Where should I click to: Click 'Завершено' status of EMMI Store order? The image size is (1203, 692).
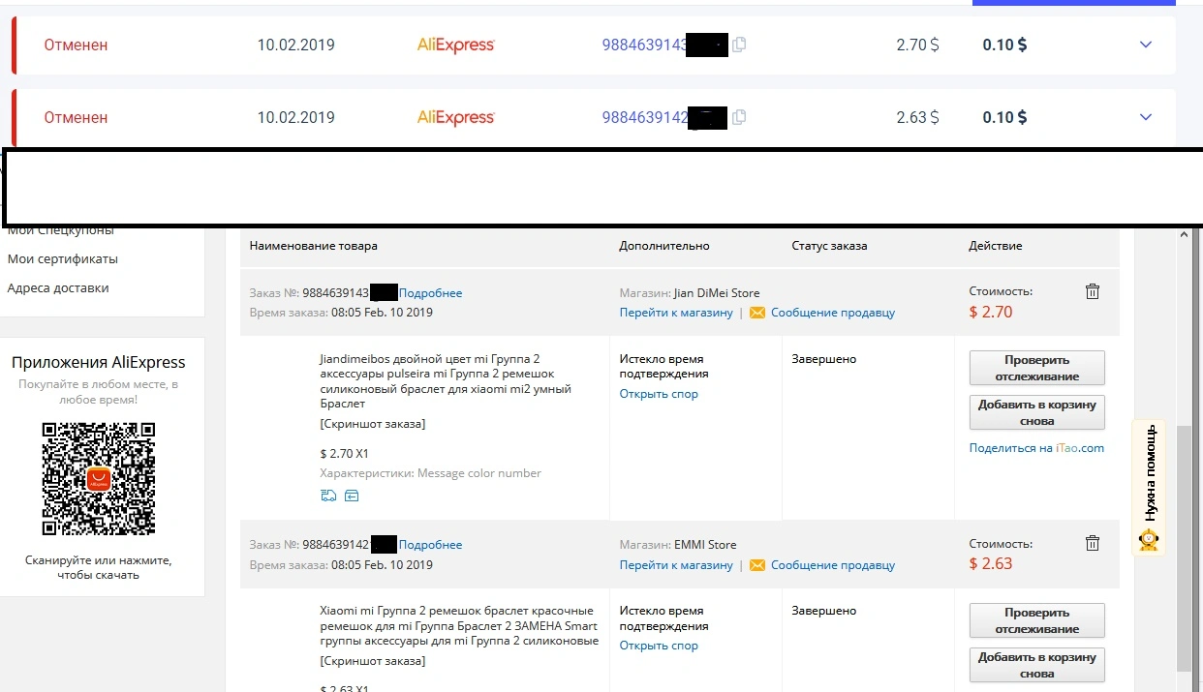(824, 611)
